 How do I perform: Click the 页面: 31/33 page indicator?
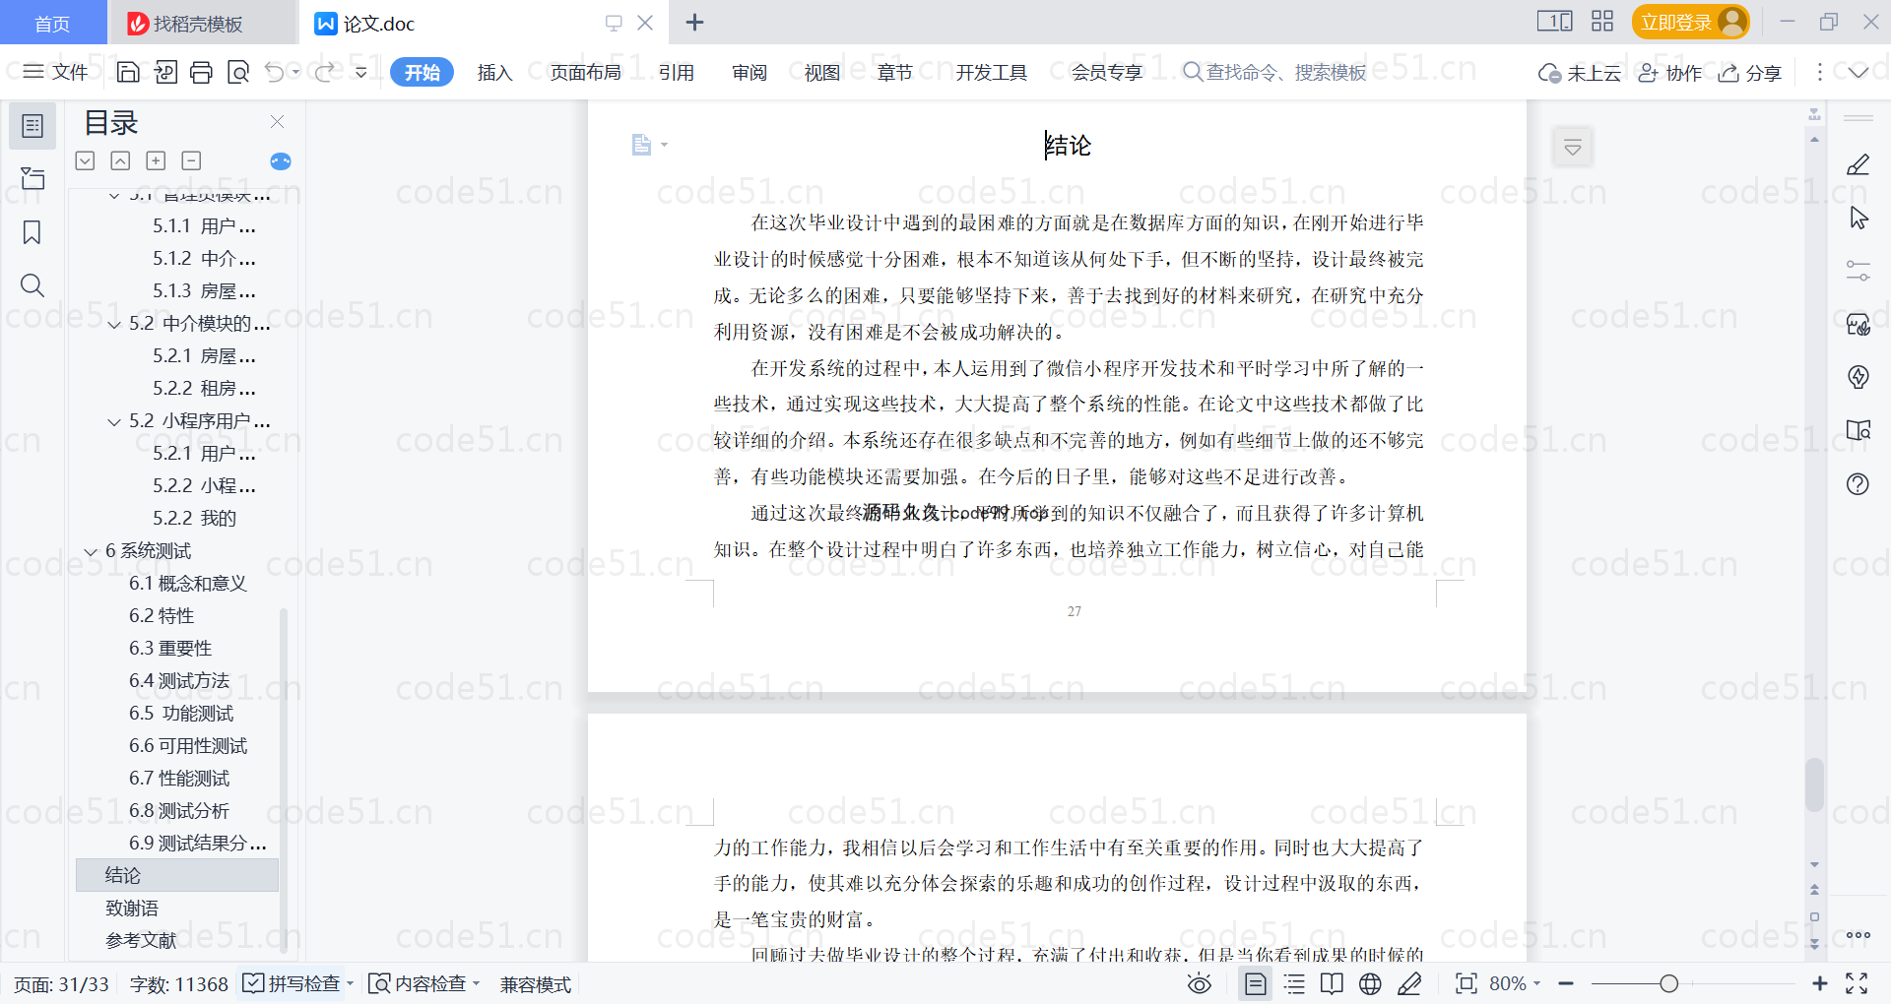coord(61,983)
